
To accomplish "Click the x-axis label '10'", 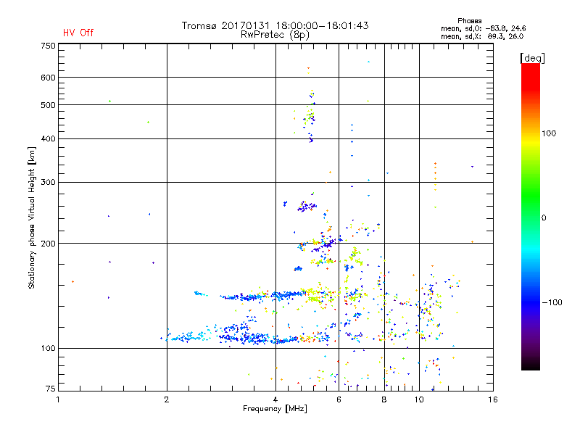I will (x=419, y=399).
